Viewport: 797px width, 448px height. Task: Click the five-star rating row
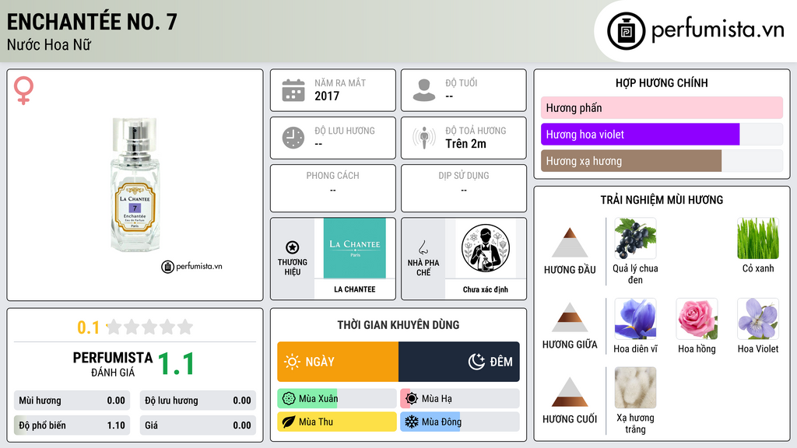149,327
